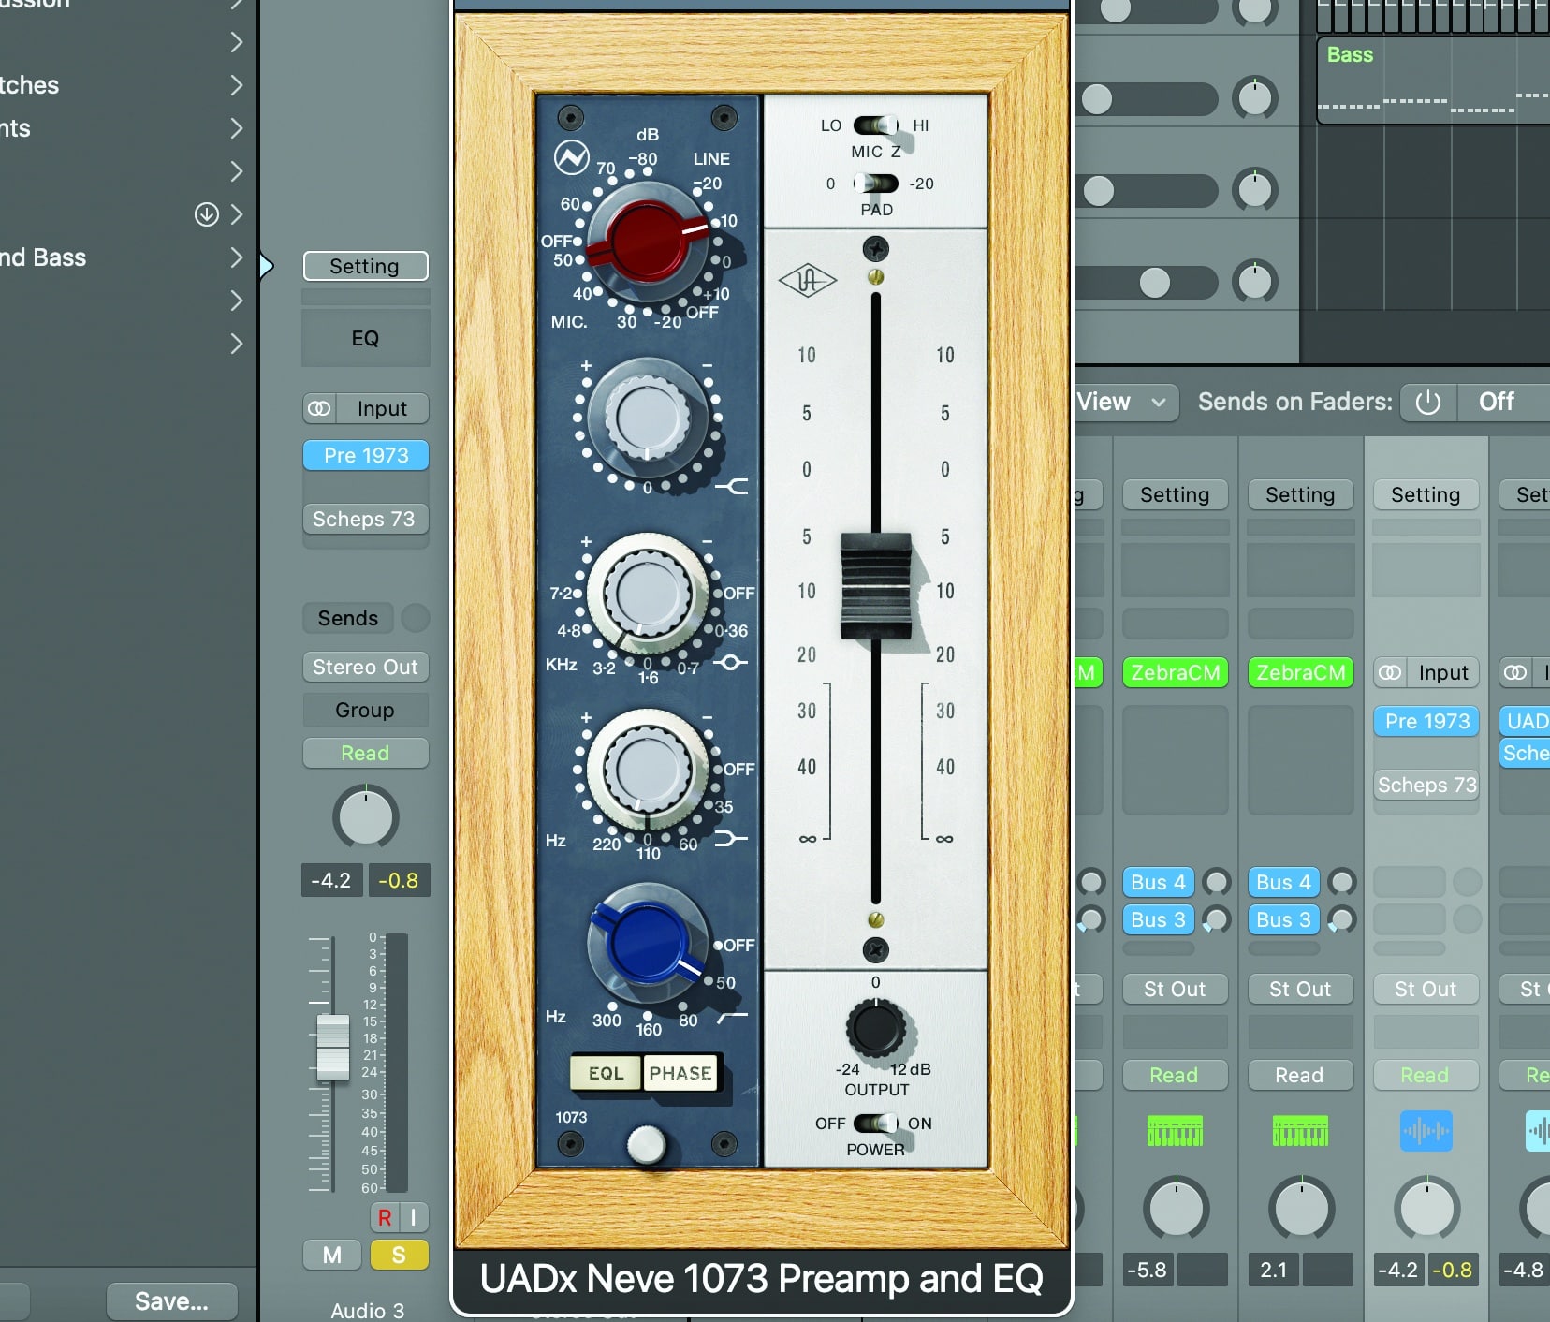
Task: Click the pan knob above -5.8 value
Action: (1177, 1208)
